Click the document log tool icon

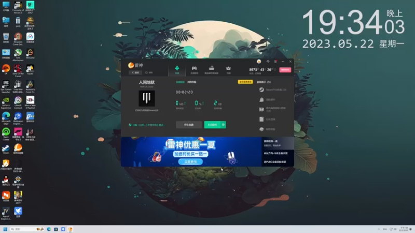click(x=261, y=120)
